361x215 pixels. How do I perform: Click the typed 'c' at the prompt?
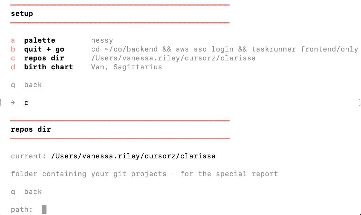[x=26, y=103]
